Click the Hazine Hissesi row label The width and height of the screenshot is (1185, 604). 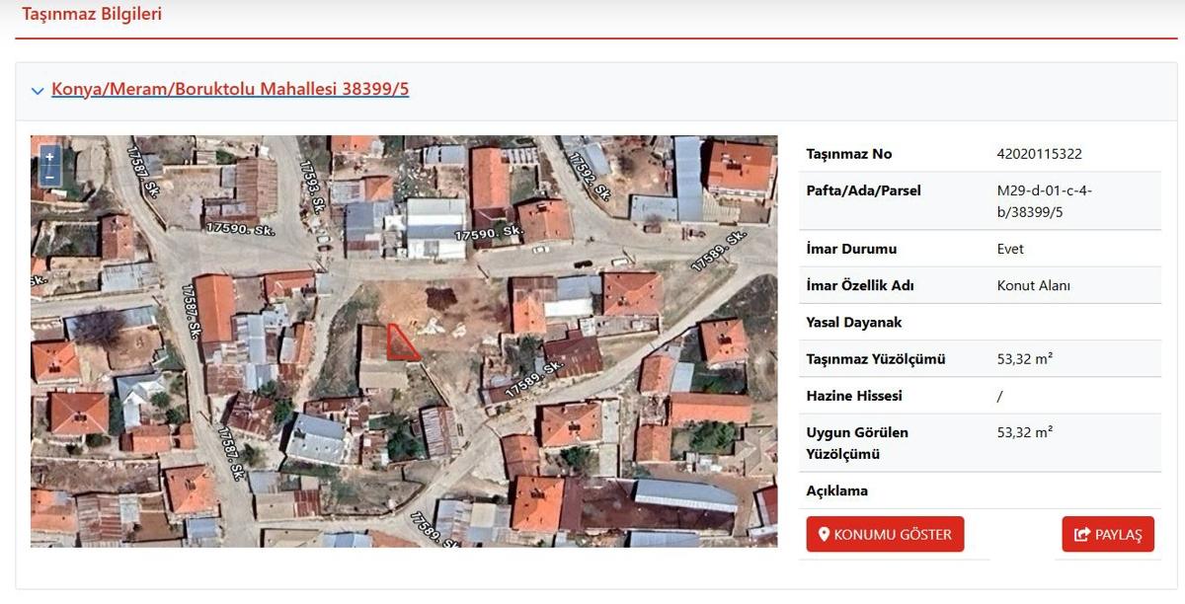(x=854, y=396)
